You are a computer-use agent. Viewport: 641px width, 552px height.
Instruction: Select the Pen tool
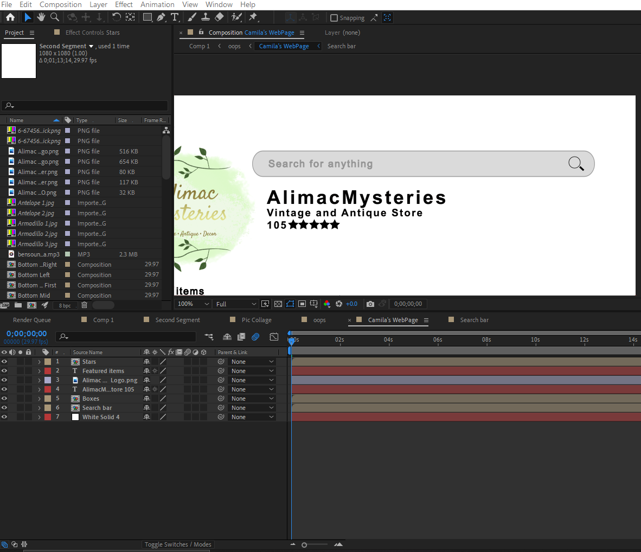[161, 17]
